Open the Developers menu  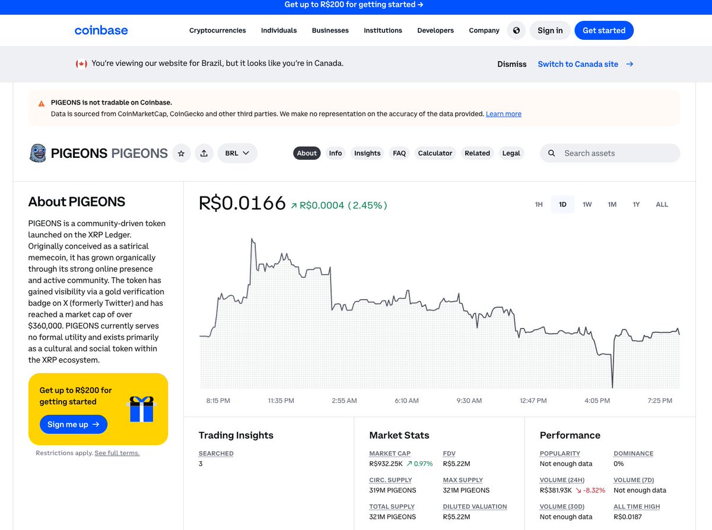436,30
